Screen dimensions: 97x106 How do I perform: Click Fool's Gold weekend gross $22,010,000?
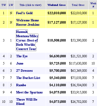[57, 13]
